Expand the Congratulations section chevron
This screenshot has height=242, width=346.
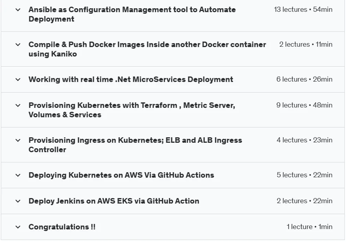[x=18, y=227]
